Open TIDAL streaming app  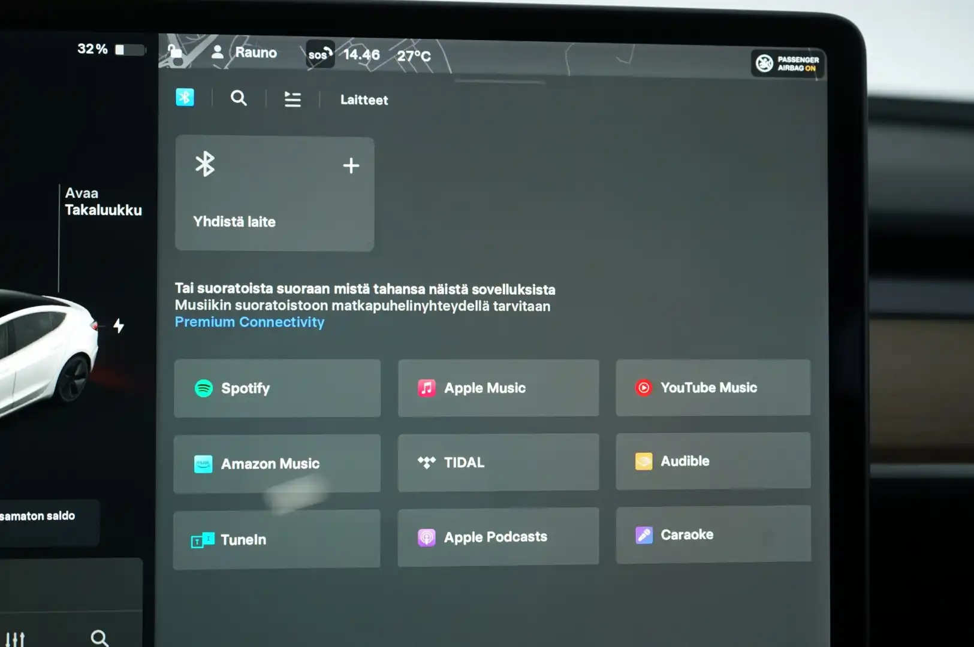click(x=498, y=462)
